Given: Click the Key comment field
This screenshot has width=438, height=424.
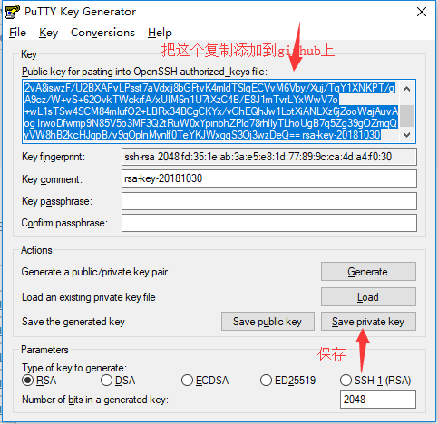Looking at the screenshot, I should click(269, 178).
